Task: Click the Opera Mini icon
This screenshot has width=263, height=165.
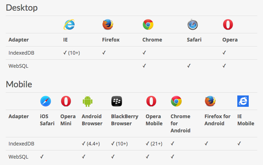Action: tap(66, 101)
